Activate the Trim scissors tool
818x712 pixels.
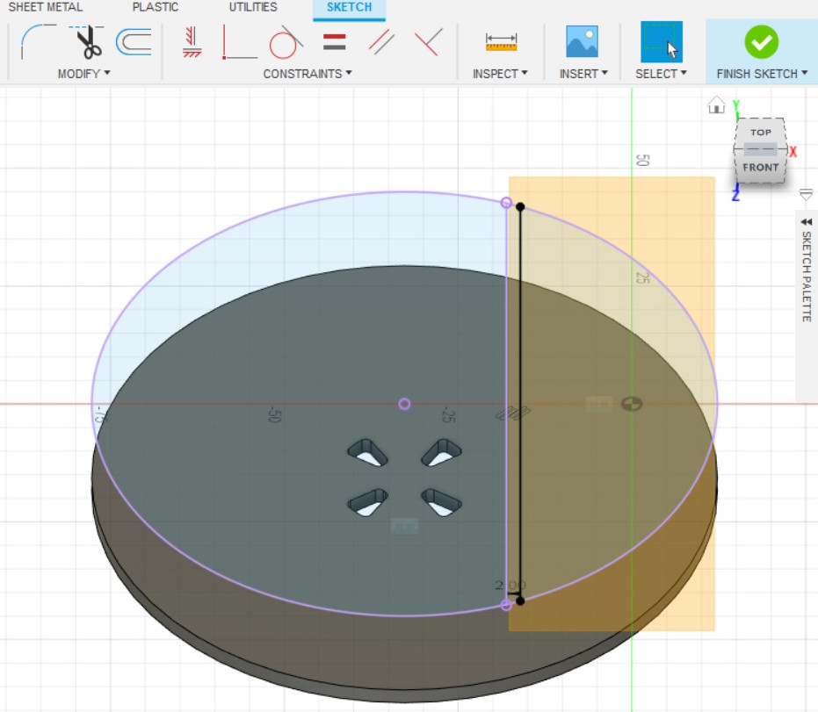86,41
